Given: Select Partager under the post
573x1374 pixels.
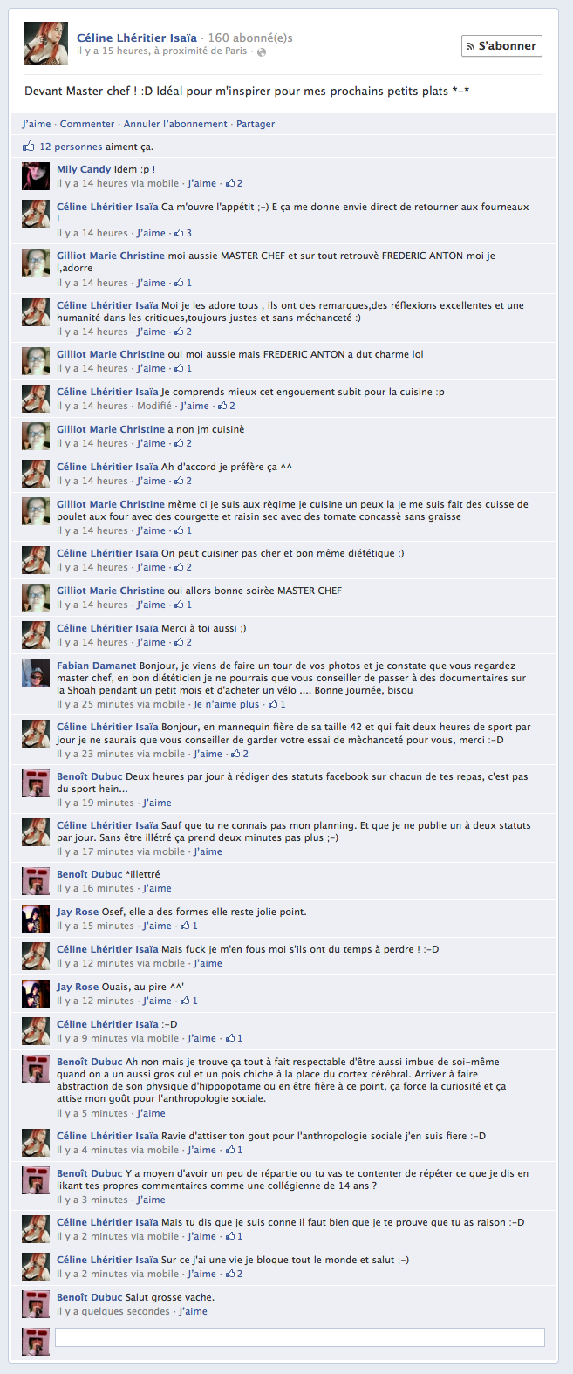Looking at the screenshot, I should [x=256, y=124].
